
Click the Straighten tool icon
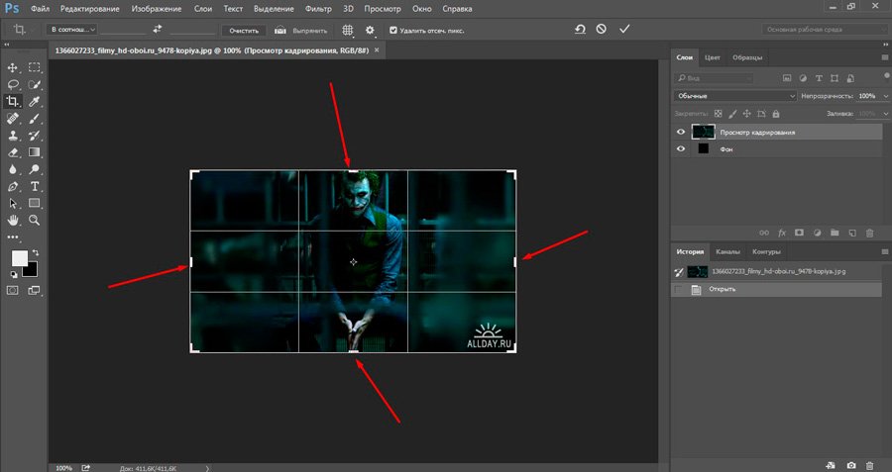coord(279,30)
